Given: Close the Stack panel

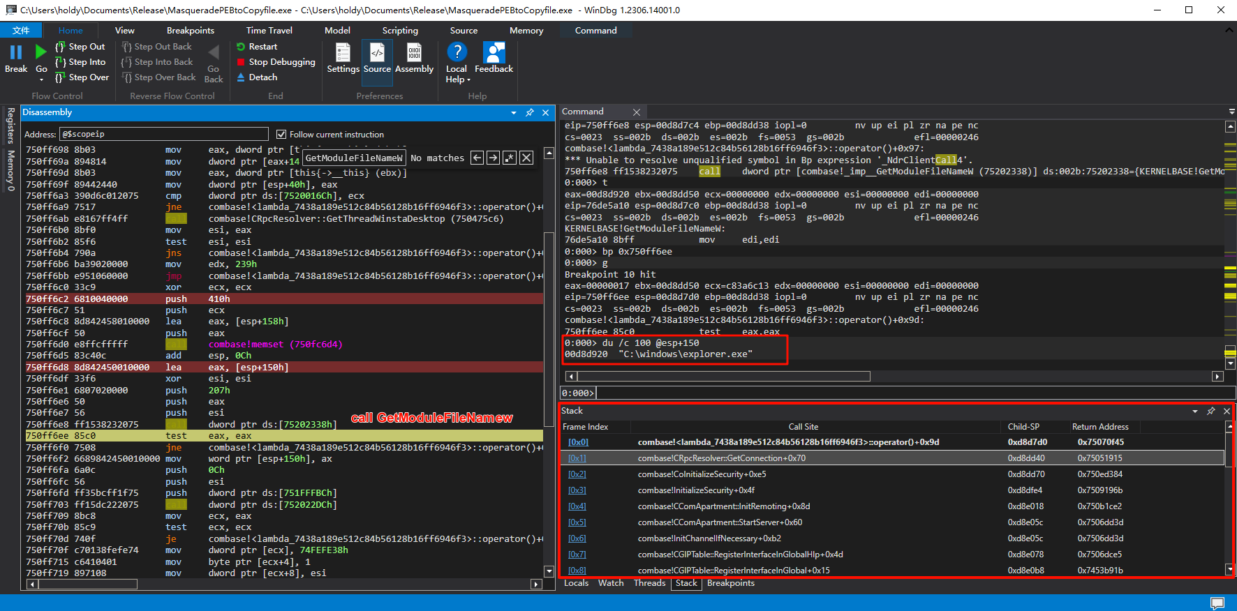Looking at the screenshot, I should pyautogui.click(x=1227, y=412).
